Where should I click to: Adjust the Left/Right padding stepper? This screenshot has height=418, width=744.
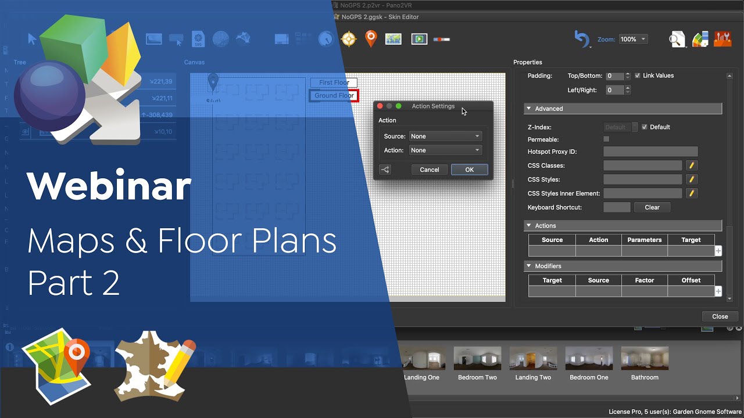coord(628,90)
